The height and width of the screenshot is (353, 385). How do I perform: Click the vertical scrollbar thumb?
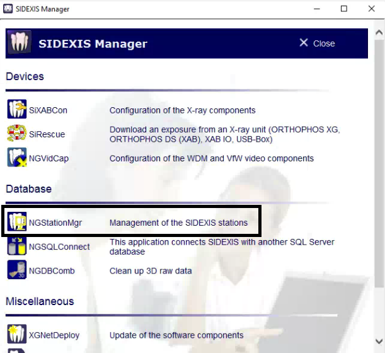[379, 163]
